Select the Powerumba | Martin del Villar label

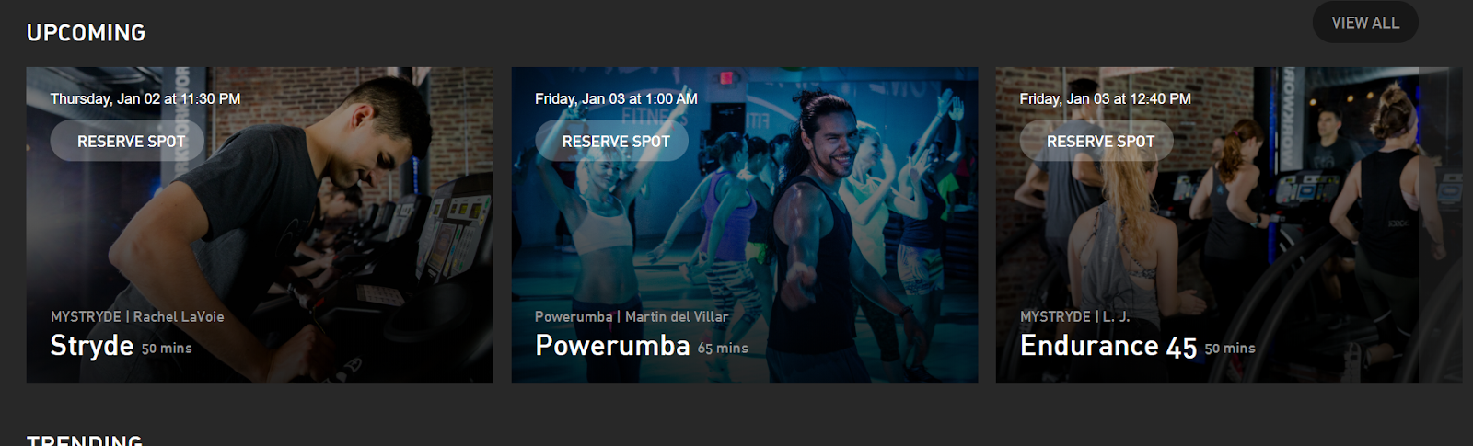632,316
